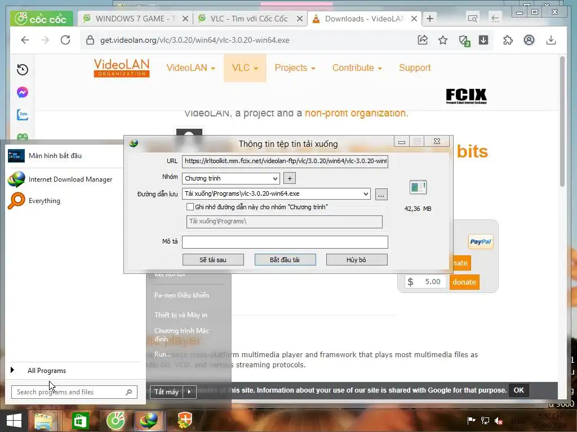Click the muted volume tray icon
The image size is (577, 432).
tap(499, 421)
